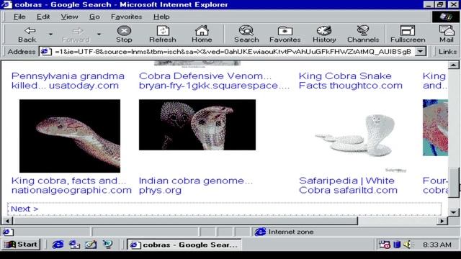Click the page icon in the Address bar

click(x=46, y=52)
